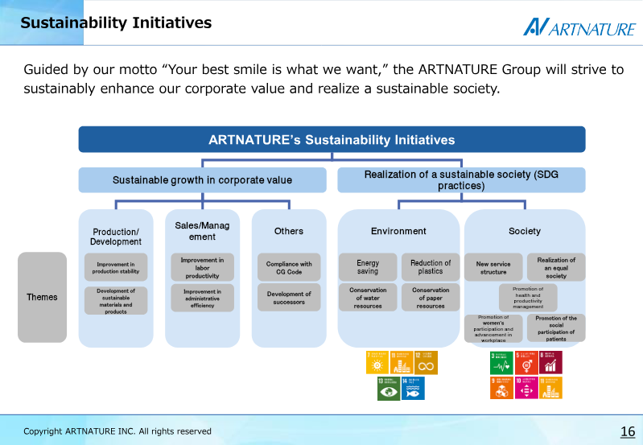Select Compliance with CG Code theme

click(x=289, y=267)
